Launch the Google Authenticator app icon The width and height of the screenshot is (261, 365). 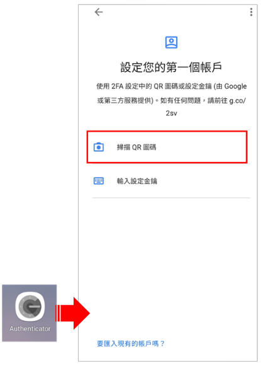pos(30,306)
